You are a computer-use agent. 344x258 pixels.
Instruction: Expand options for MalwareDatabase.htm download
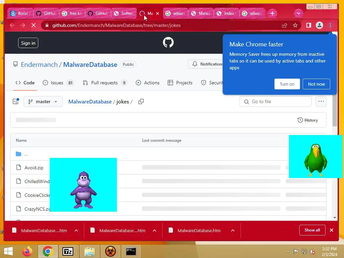(233, 230)
